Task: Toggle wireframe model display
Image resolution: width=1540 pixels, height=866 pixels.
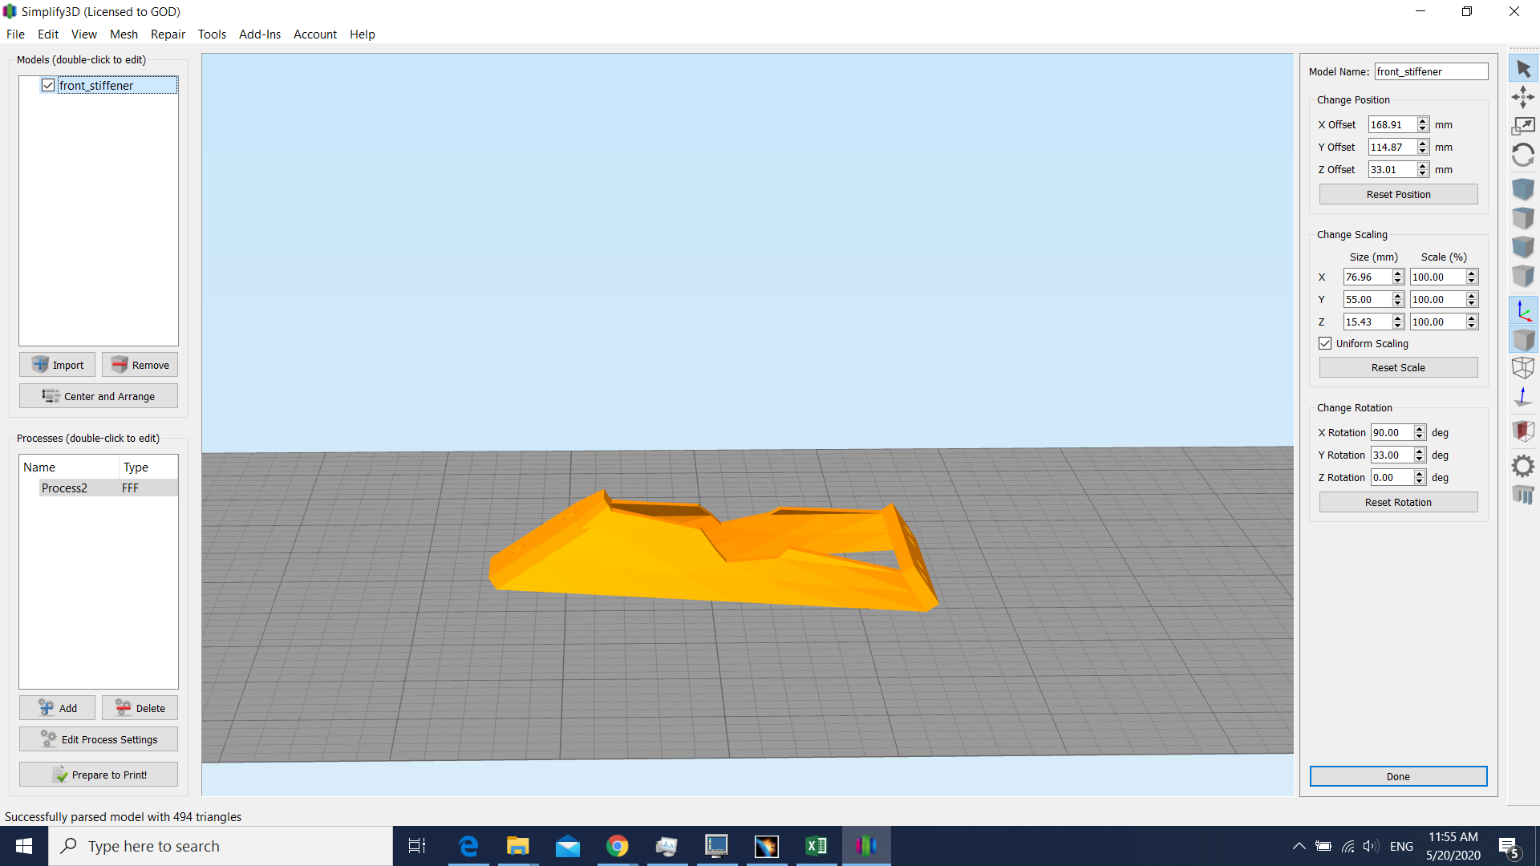Action: [1523, 367]
